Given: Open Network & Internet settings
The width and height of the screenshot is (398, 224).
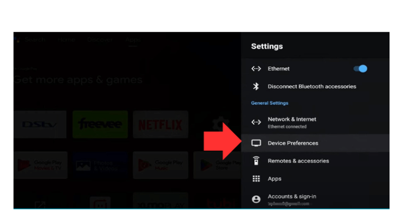Looking at the screenshot, I should point(315,123).
